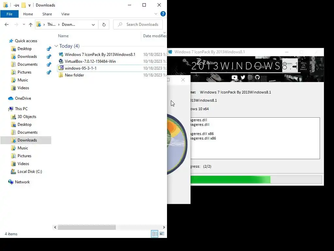The height and width of the screenshot is (251, 334).
Task: Open Downloads under This PC
Action: coord(27,140)
